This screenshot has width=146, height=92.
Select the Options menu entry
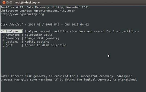[13, 42]
